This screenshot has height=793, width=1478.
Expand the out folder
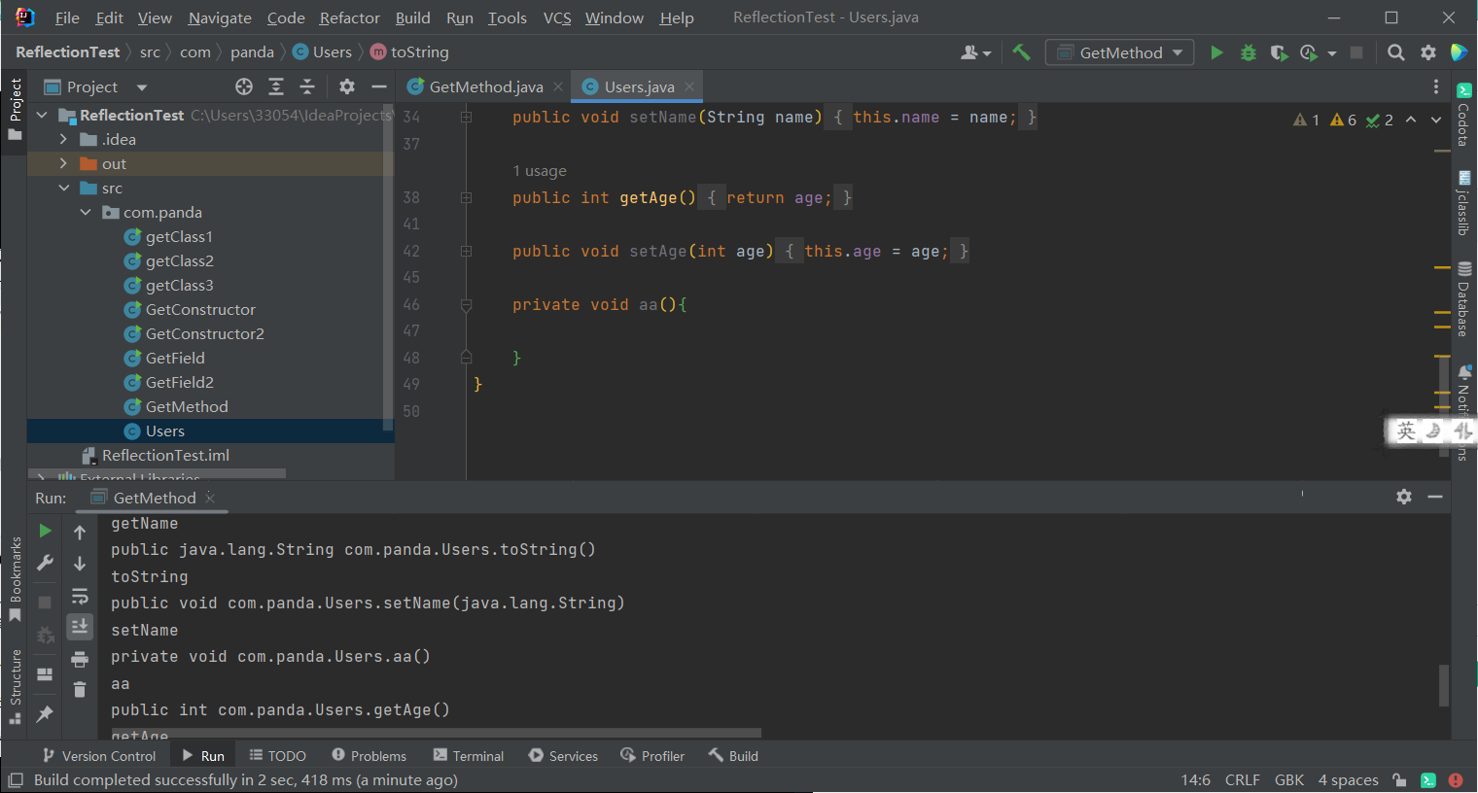tap(63, 163)
